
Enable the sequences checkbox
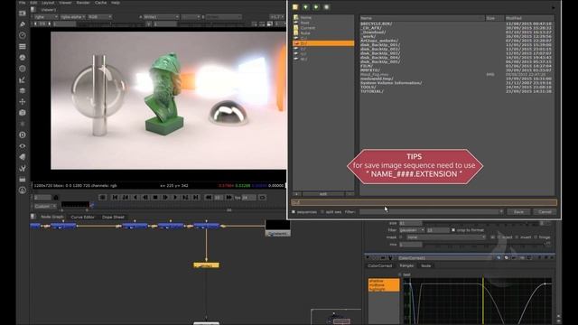(294, 212)
